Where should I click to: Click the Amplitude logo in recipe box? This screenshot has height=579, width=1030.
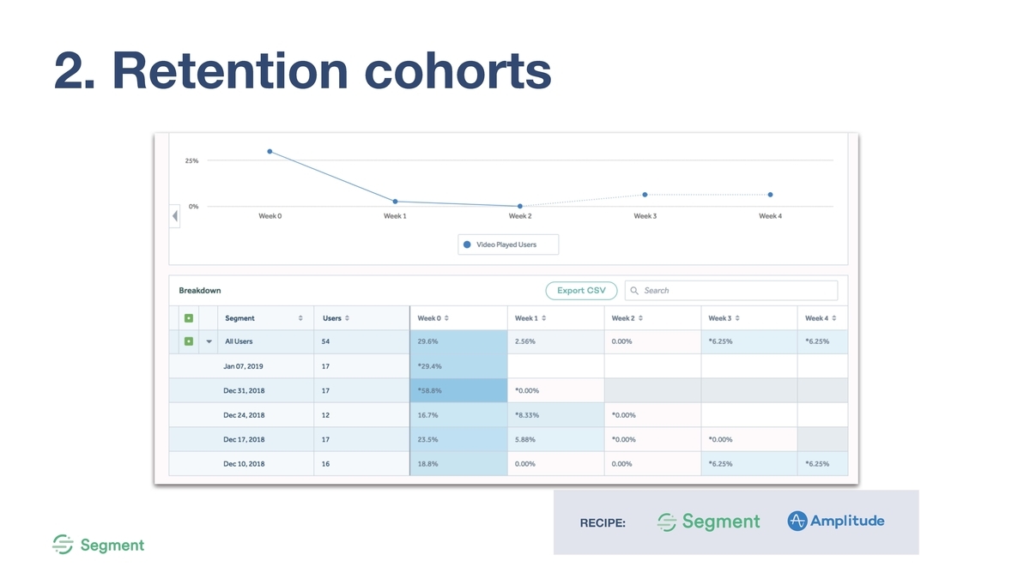click(835, 521)
